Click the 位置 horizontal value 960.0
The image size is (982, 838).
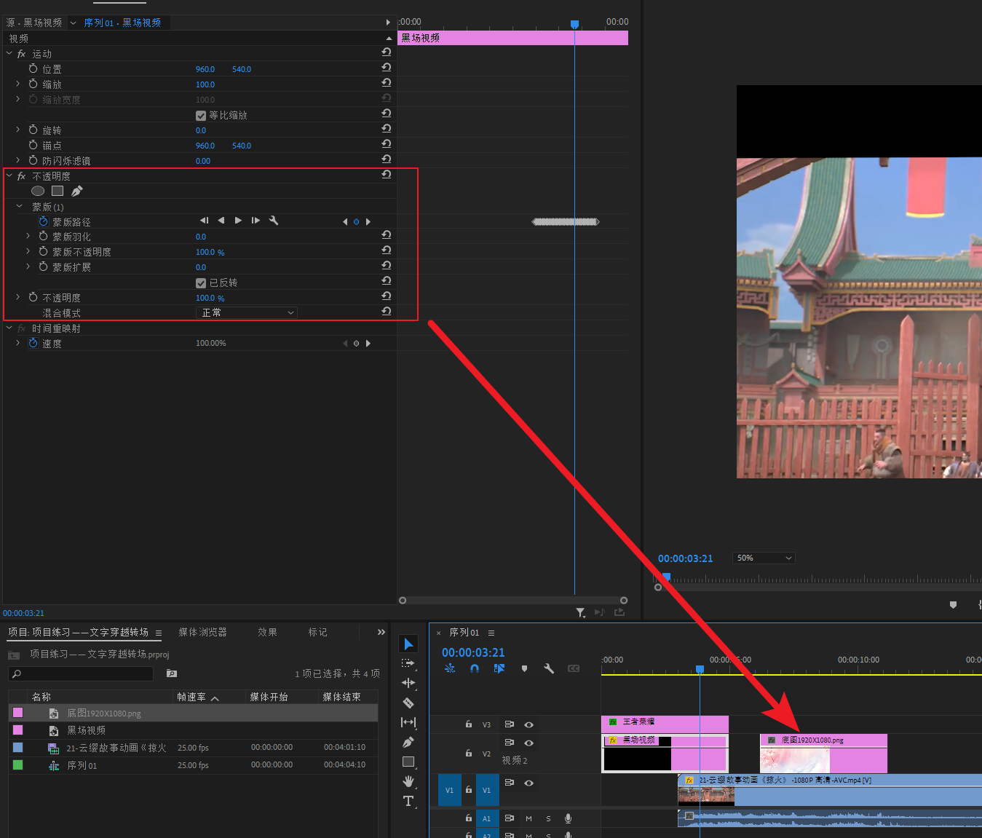tap(205, 69)
